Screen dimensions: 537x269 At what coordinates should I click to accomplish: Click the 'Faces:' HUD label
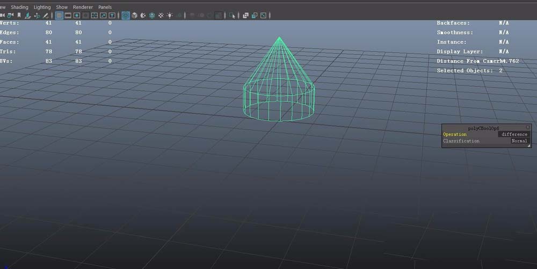[x=10, y=42]
